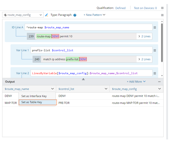The width and height of the screenshot is (169, 142).
Task: Open the Add More dropdown in Output
Action: coord(136,82)
